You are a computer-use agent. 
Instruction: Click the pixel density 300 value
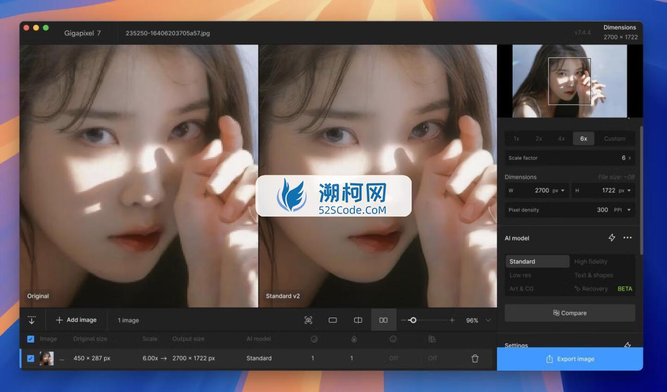[x=602, y=210]
